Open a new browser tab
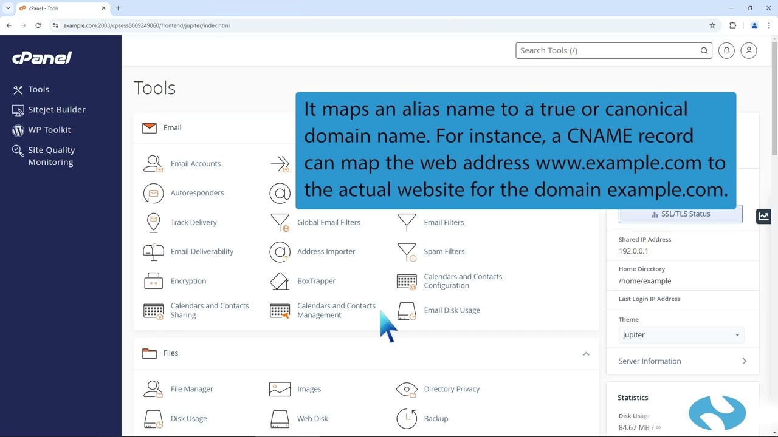This screenshot has height=437, width=778. point(118,8)
